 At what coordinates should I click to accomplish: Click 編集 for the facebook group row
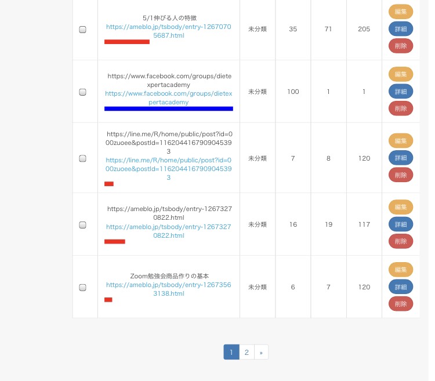[401, 74]
